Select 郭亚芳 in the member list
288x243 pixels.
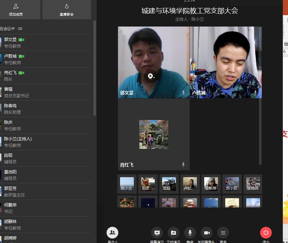(46, 191)
